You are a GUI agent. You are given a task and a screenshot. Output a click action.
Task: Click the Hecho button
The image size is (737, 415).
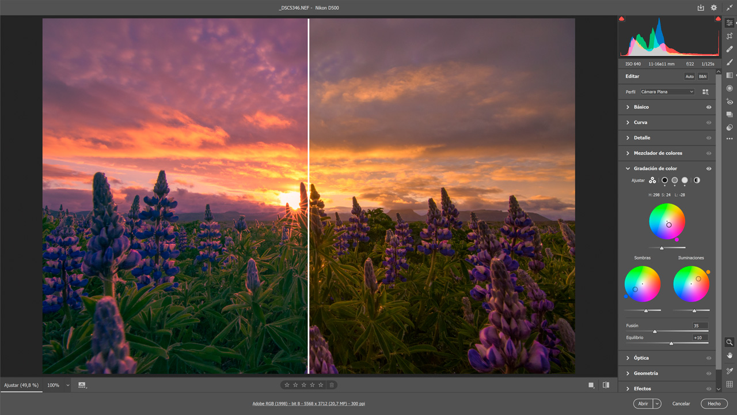(x=713, y=403)
